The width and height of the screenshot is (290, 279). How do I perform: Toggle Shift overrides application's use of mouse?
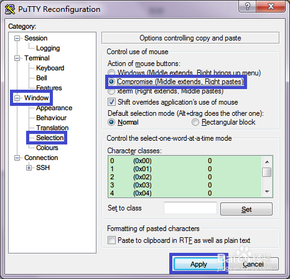point(111,102)
